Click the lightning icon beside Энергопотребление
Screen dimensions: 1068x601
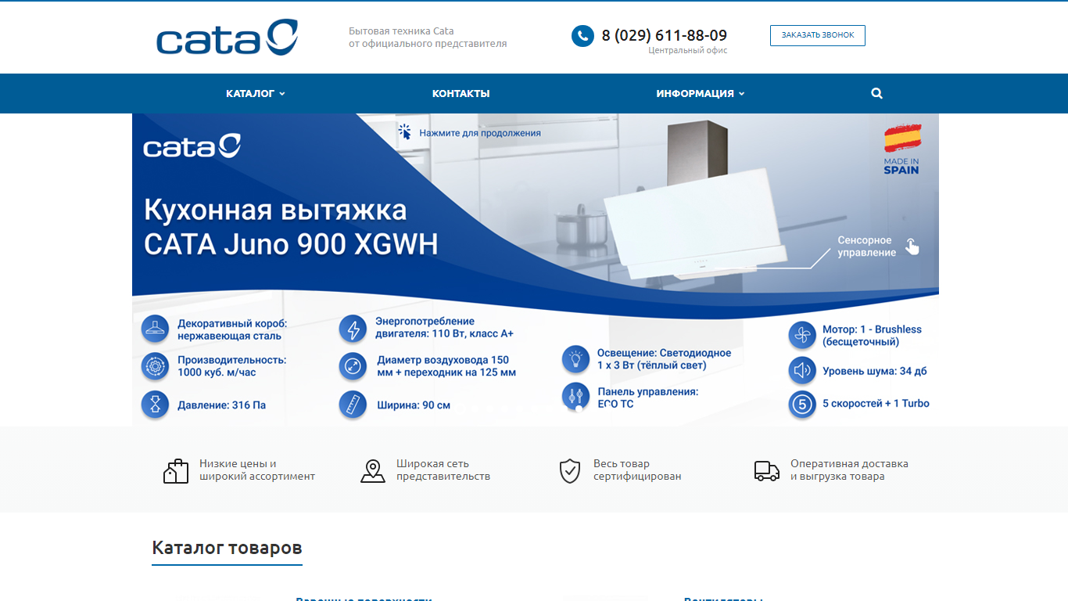pos(353,329)
